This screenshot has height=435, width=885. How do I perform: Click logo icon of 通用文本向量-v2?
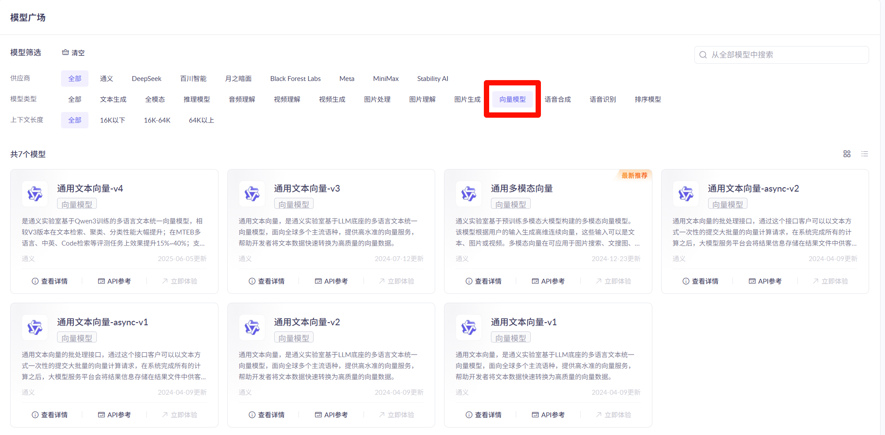click(x=252, y=327)
